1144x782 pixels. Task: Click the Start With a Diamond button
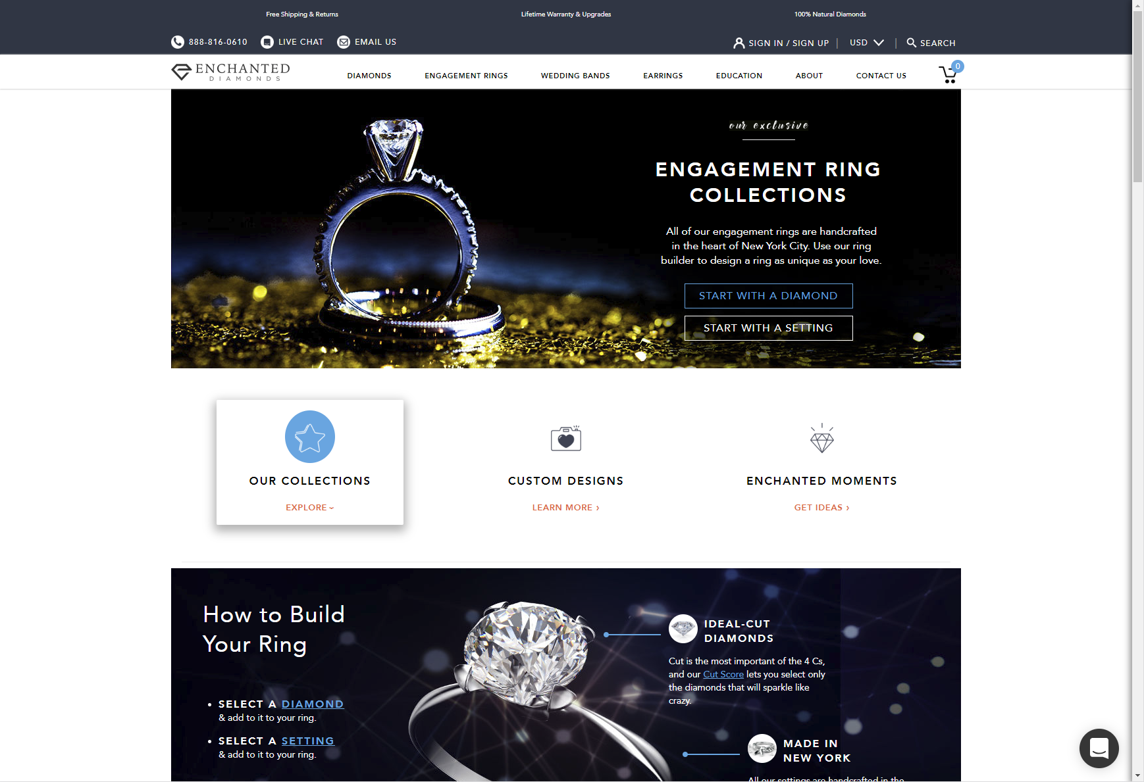(x=768, y=296)
